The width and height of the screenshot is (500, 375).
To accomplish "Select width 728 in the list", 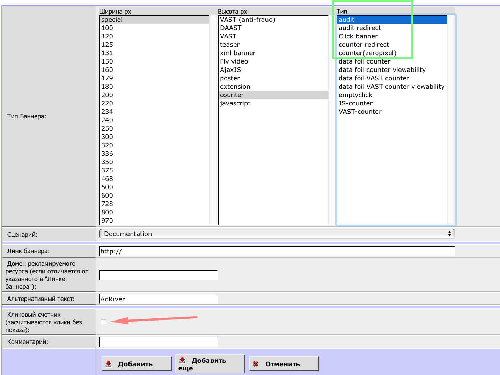I will 154,204.
